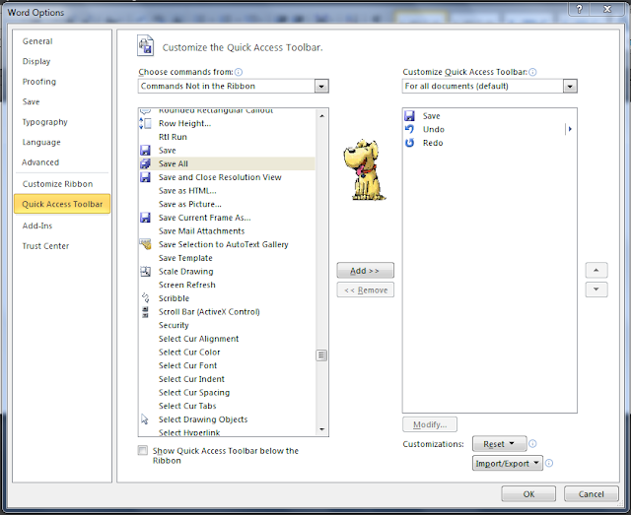Click the Cancel button

[591, 494]
